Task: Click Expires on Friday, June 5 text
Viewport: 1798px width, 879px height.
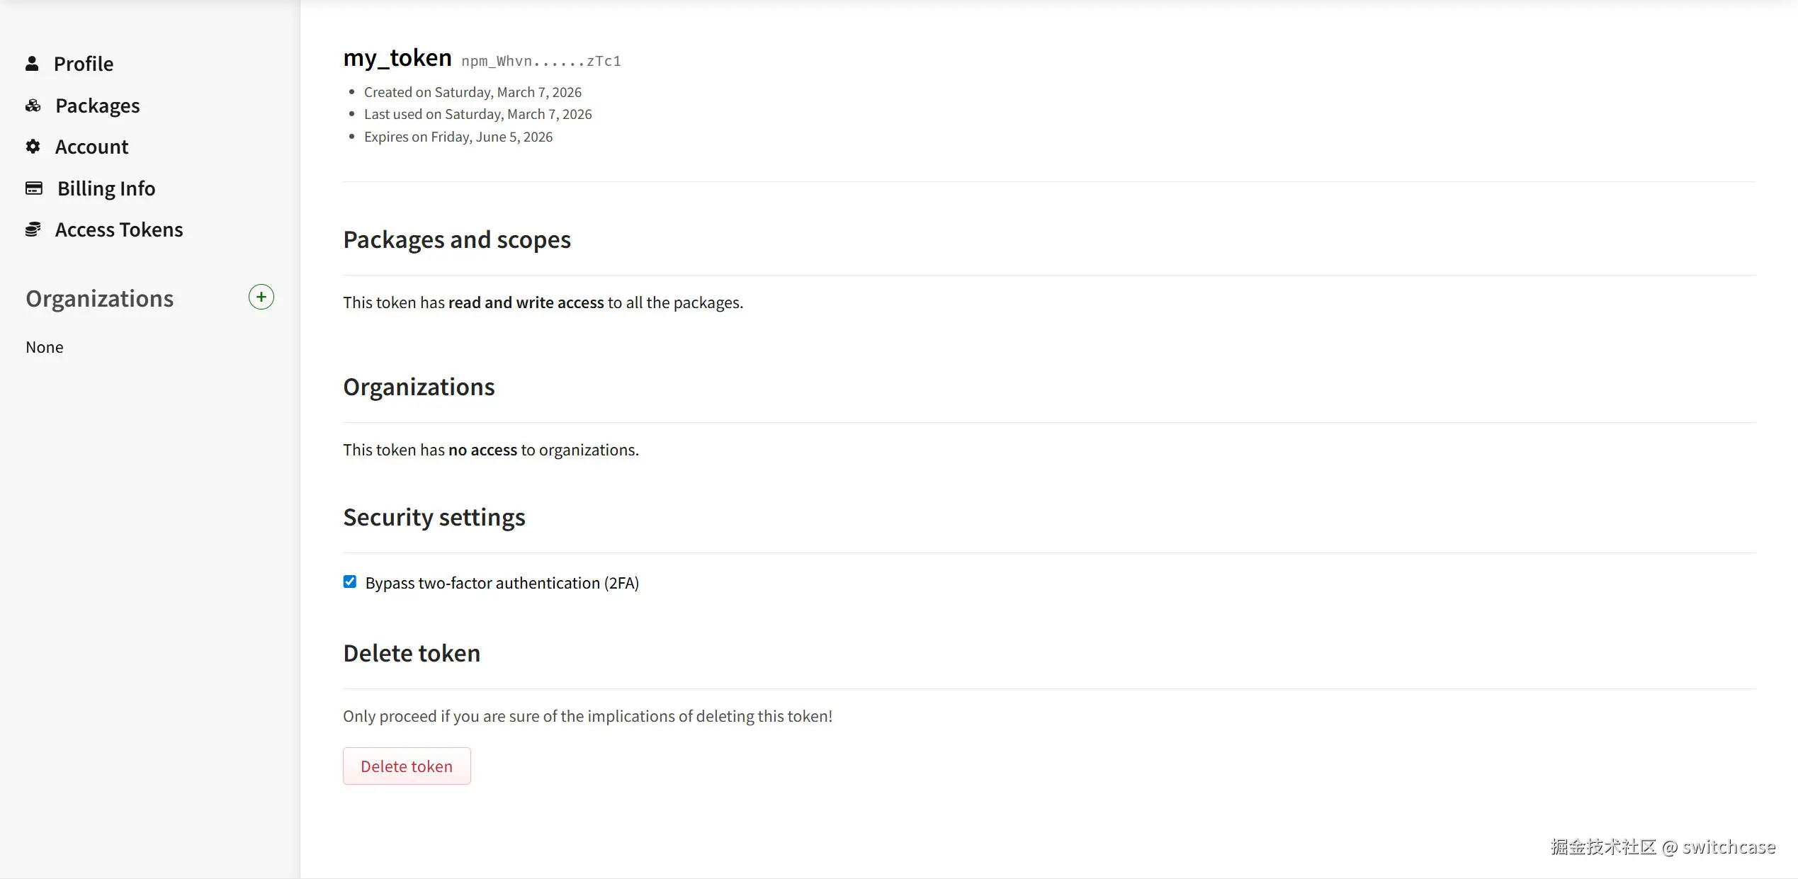Action: point(458,137)
